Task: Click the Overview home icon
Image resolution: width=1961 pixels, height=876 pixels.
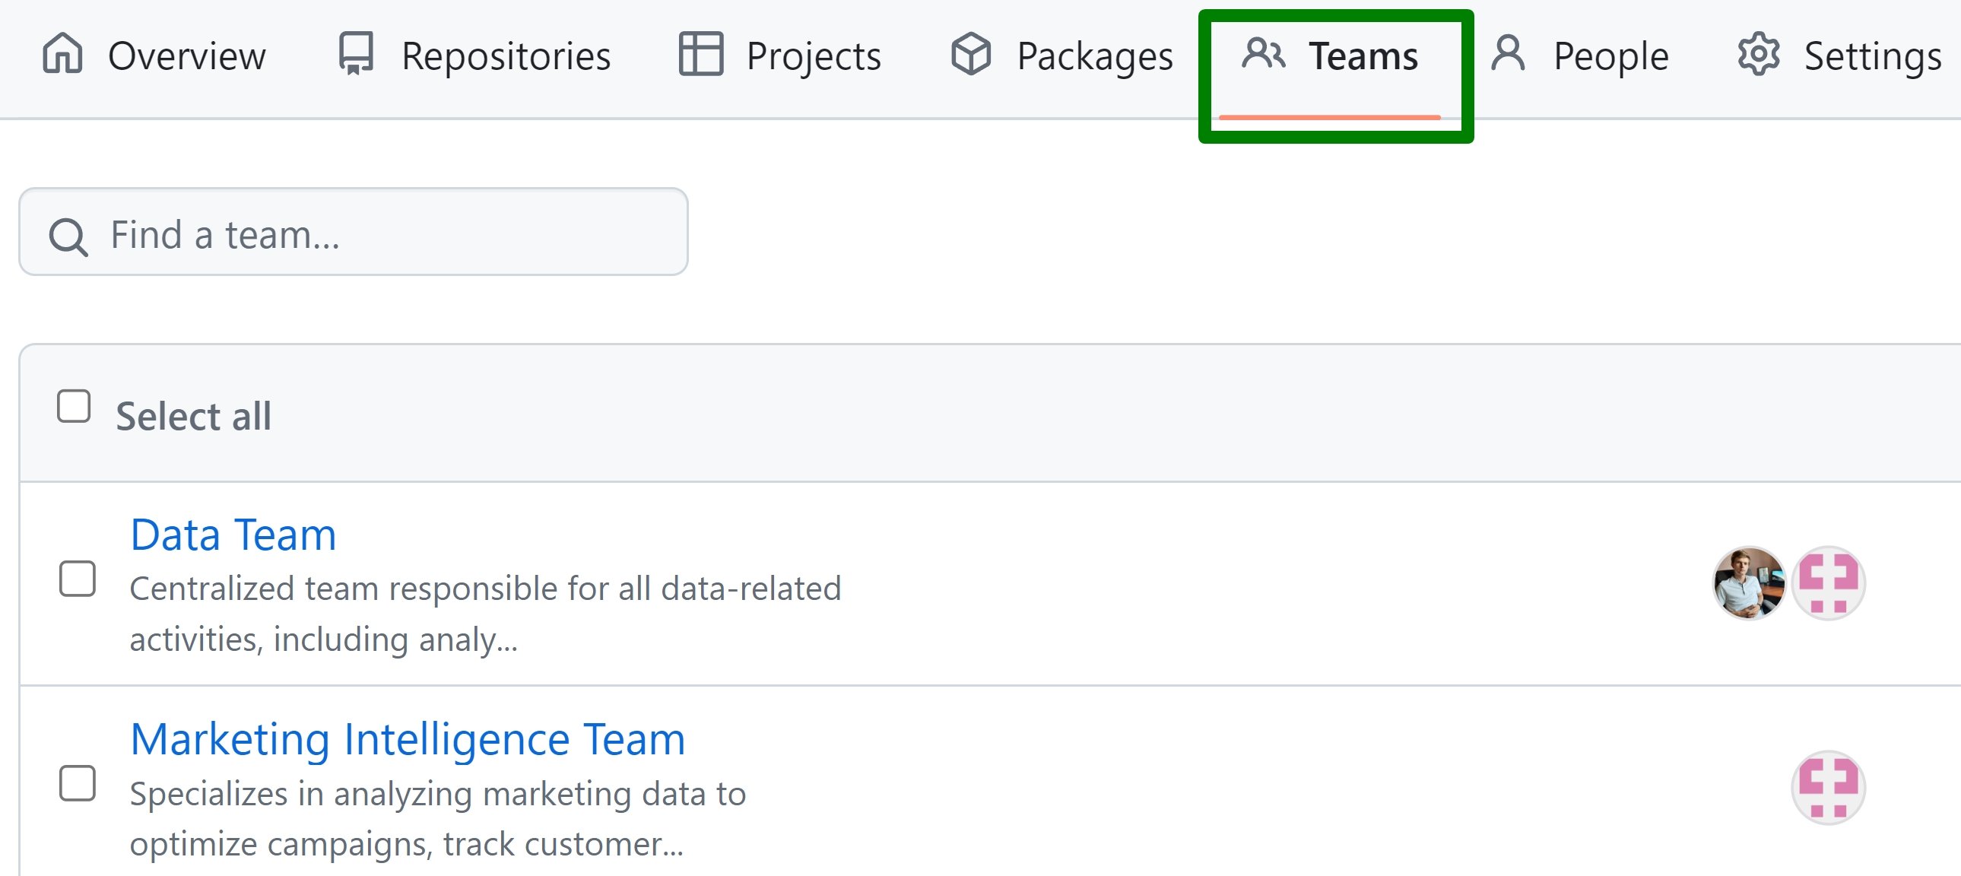Action: (x=62, y=54)
